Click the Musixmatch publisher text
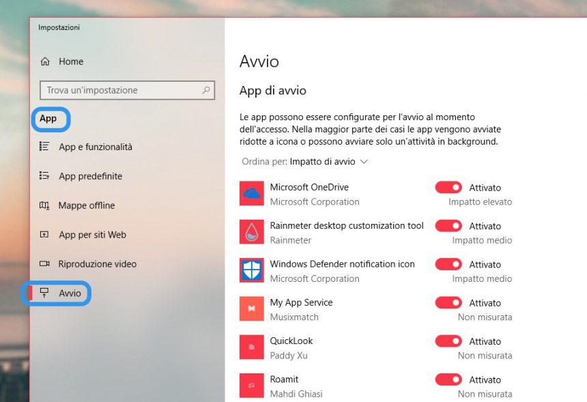The image size is (587, 402). click(294, 317)
